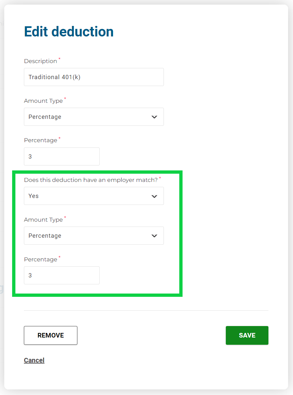Click the Percentage label below the first Amount Type

(x=41, y=140)
